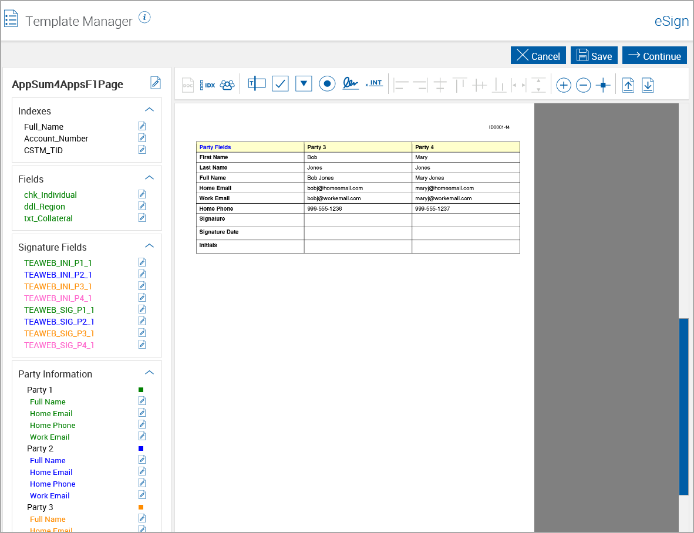The height and width of the screenshot is (533, 694).
Task: Click the Zoom Out minus icon
Action: 584,85
